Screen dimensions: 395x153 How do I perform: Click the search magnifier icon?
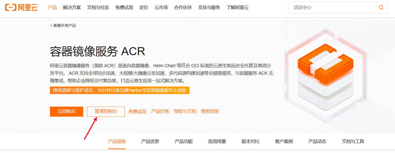click(x=381, y=8)
